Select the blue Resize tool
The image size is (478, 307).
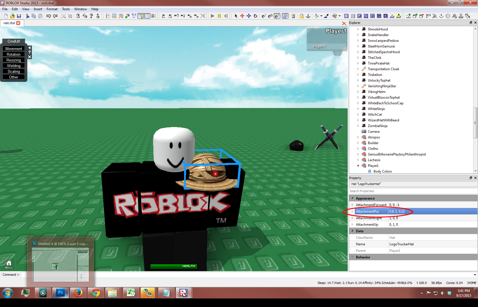pyautogui.click(x=249, y=16)
